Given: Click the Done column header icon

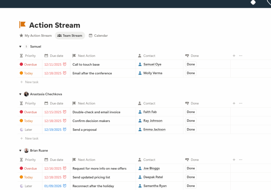Looking at the screenshot, I should [x=187, y=56].
